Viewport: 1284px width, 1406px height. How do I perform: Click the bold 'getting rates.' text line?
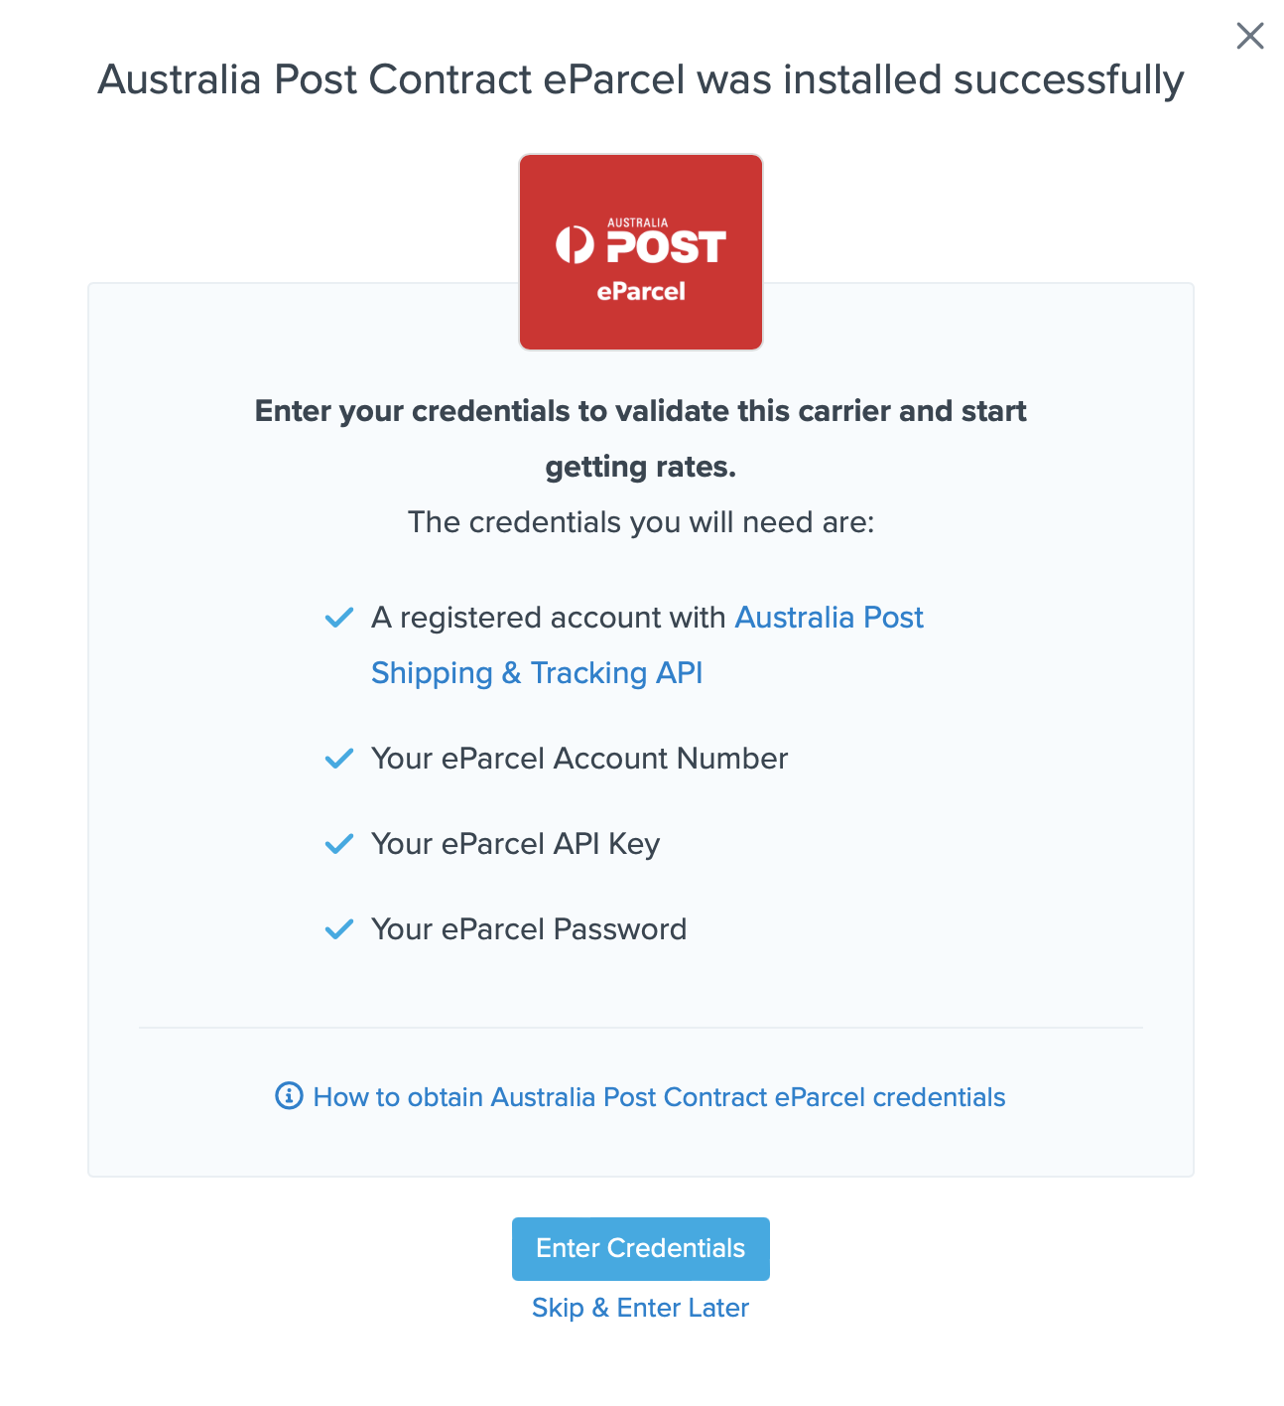[x=641, y=467]
